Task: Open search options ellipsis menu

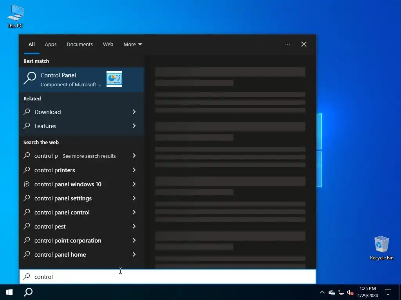Action: coord(287,45)
